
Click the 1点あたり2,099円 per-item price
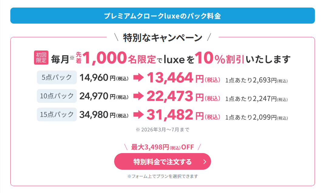pos(256,117)
